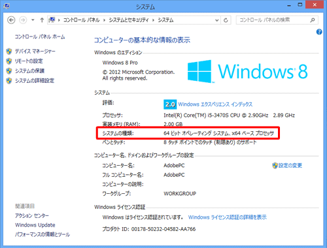Go up one level with Up arrow
The height and width of the screenshot is (248, 327).
coord(42,20)
